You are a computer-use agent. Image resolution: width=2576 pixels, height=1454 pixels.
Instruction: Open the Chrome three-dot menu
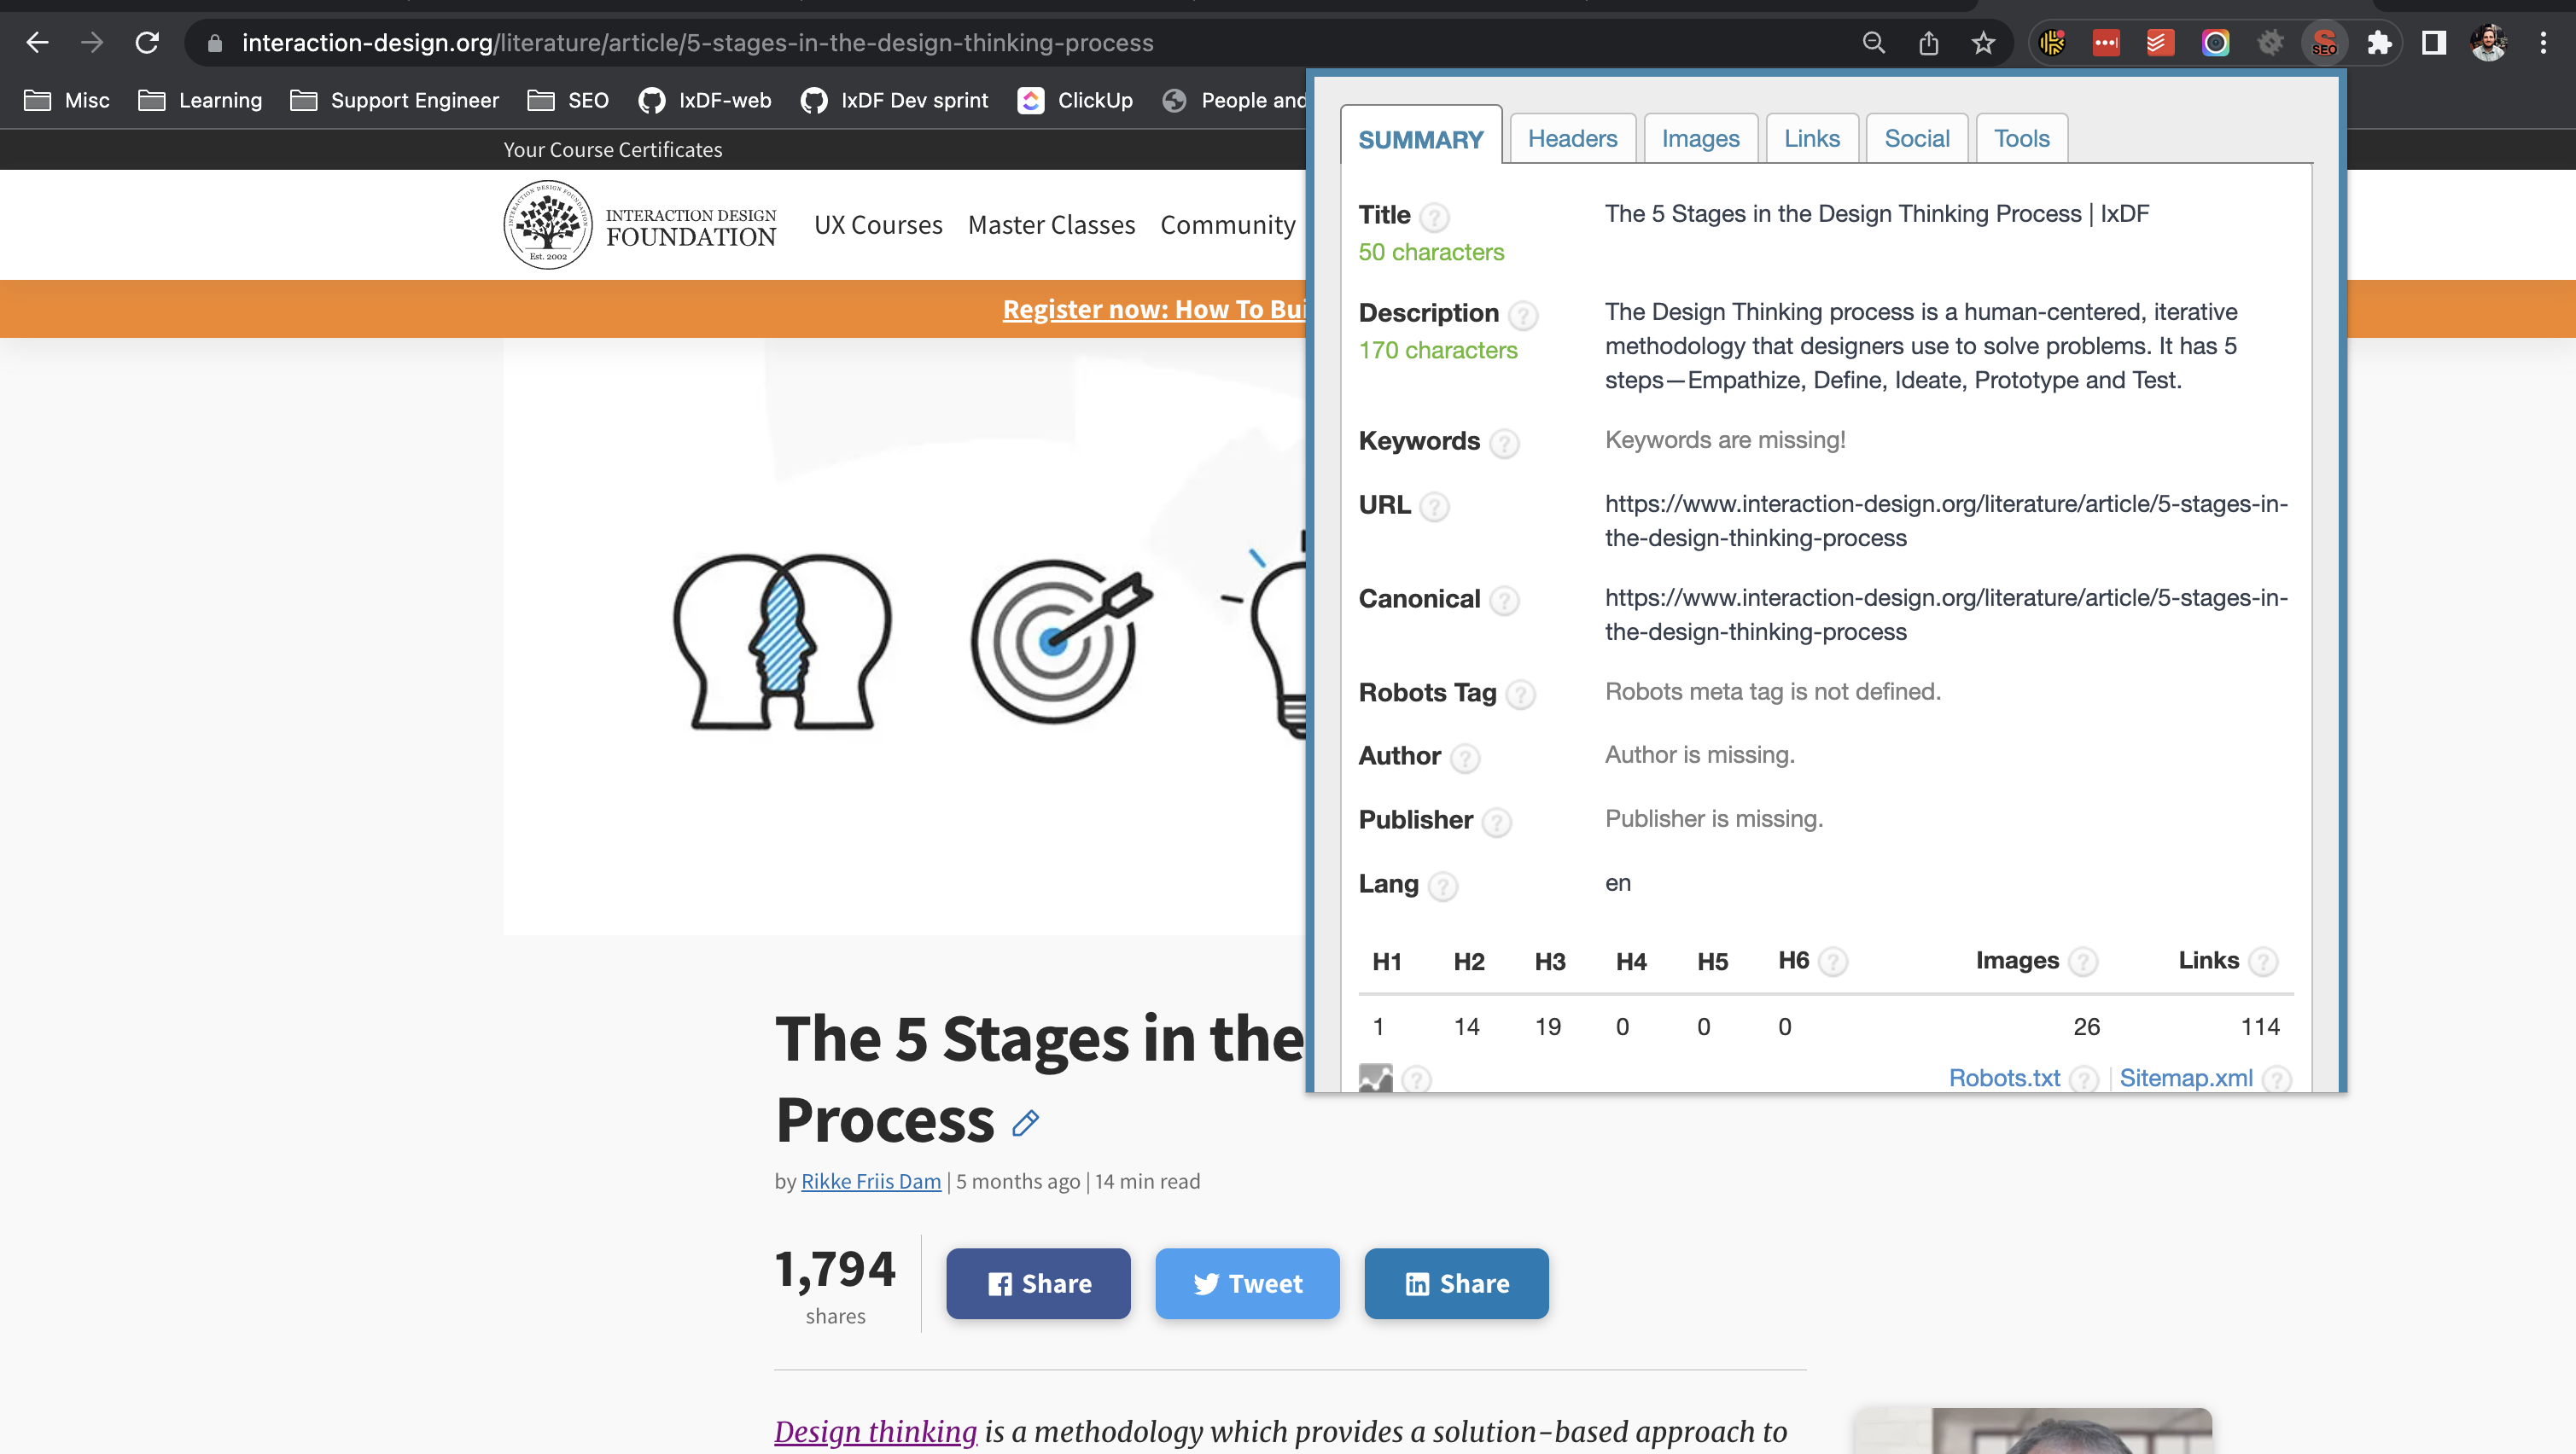point(2543,43)
